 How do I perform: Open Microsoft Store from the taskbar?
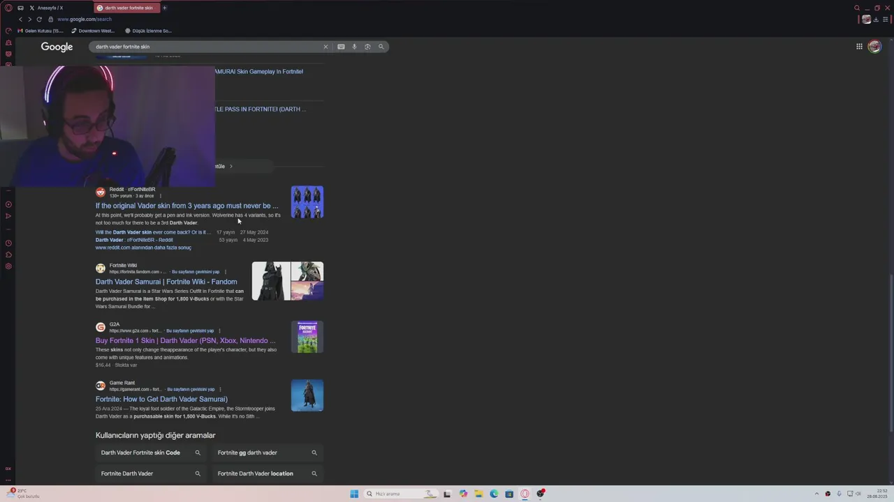509,494
